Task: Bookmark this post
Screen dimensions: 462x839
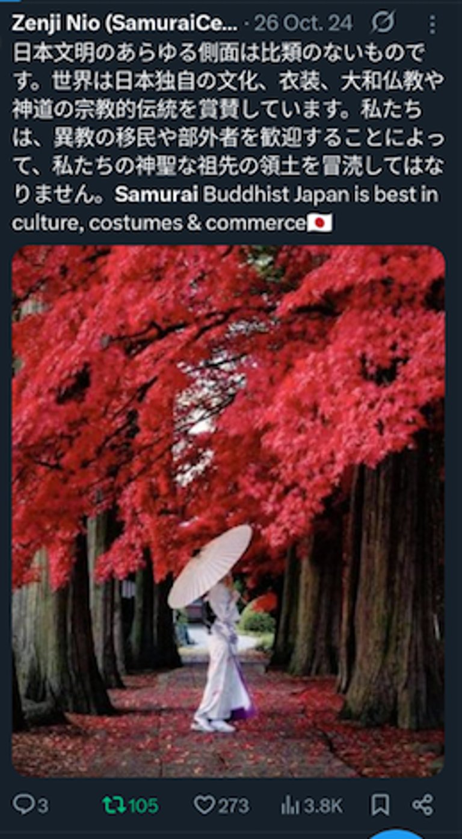Action: click(x=380, y=805)
